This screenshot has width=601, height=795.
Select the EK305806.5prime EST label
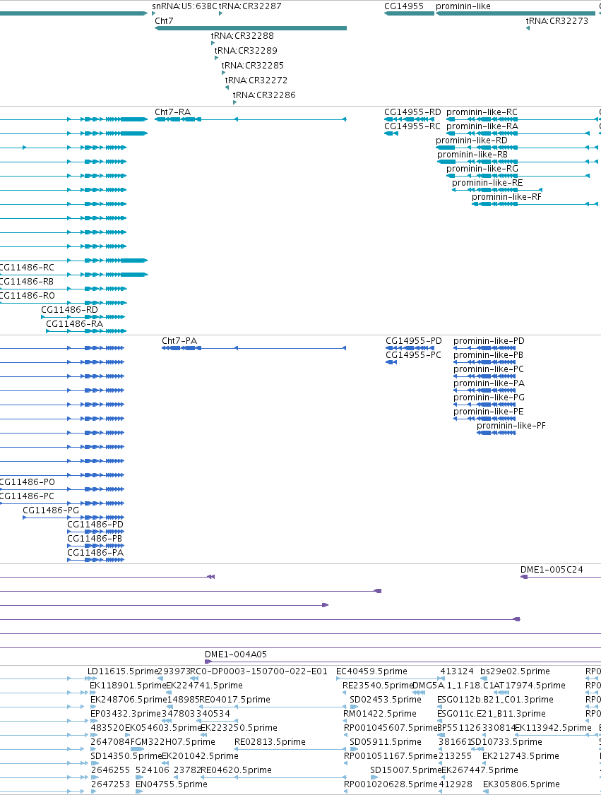[x=521, y=784]
